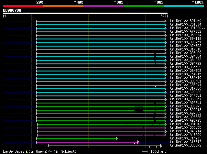This screenshot has width=207, height=154.
Task: Click the arrowhead ending the UniRef100_Q8LMQ1 alignment
Action: [x=166, y=82]
